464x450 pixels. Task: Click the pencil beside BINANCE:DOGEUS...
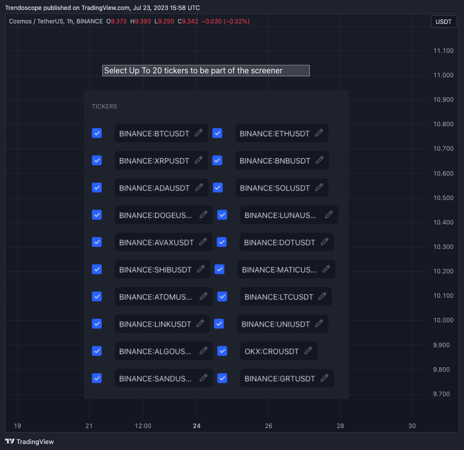click(203, 215)
